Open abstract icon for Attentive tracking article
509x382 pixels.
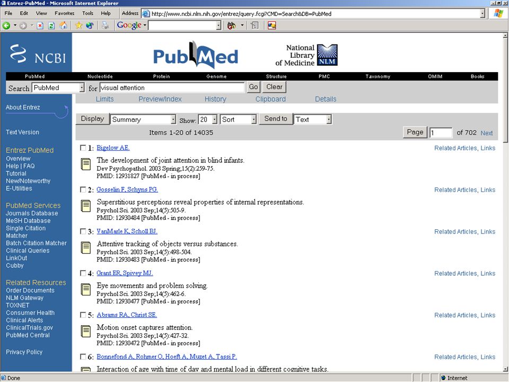click(86, 248)
